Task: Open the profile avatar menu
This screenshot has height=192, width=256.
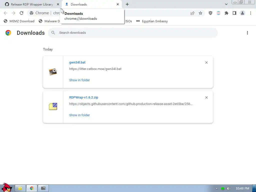Action: point(242,13)
